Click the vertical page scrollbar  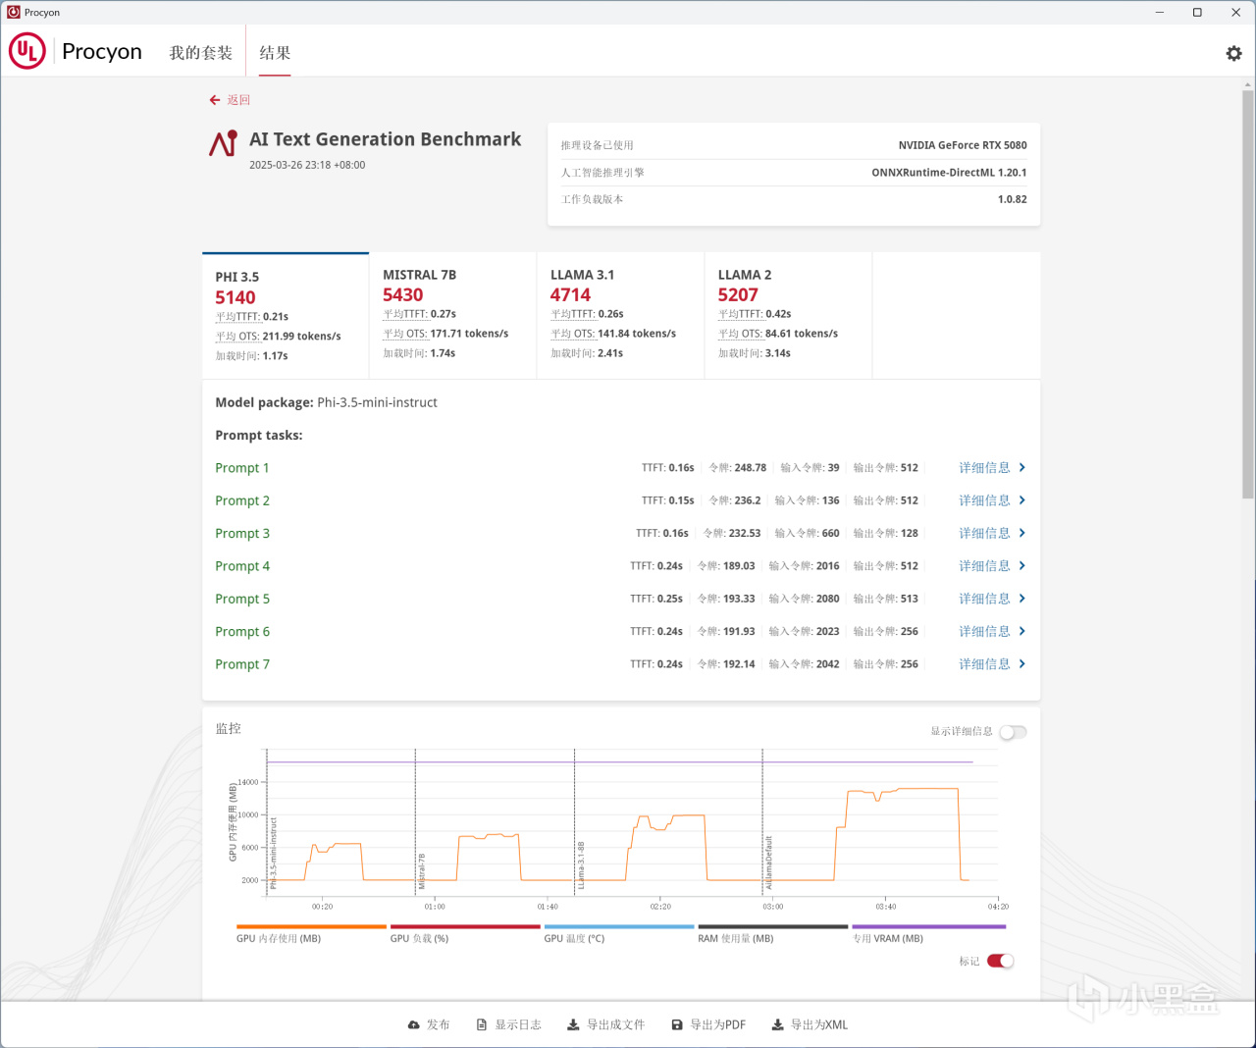[1248, 294]
